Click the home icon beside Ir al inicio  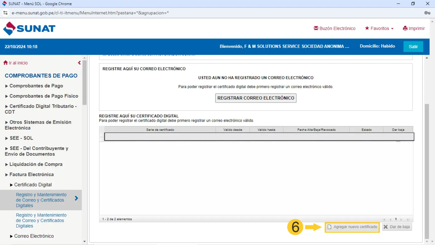click(5, 63)
